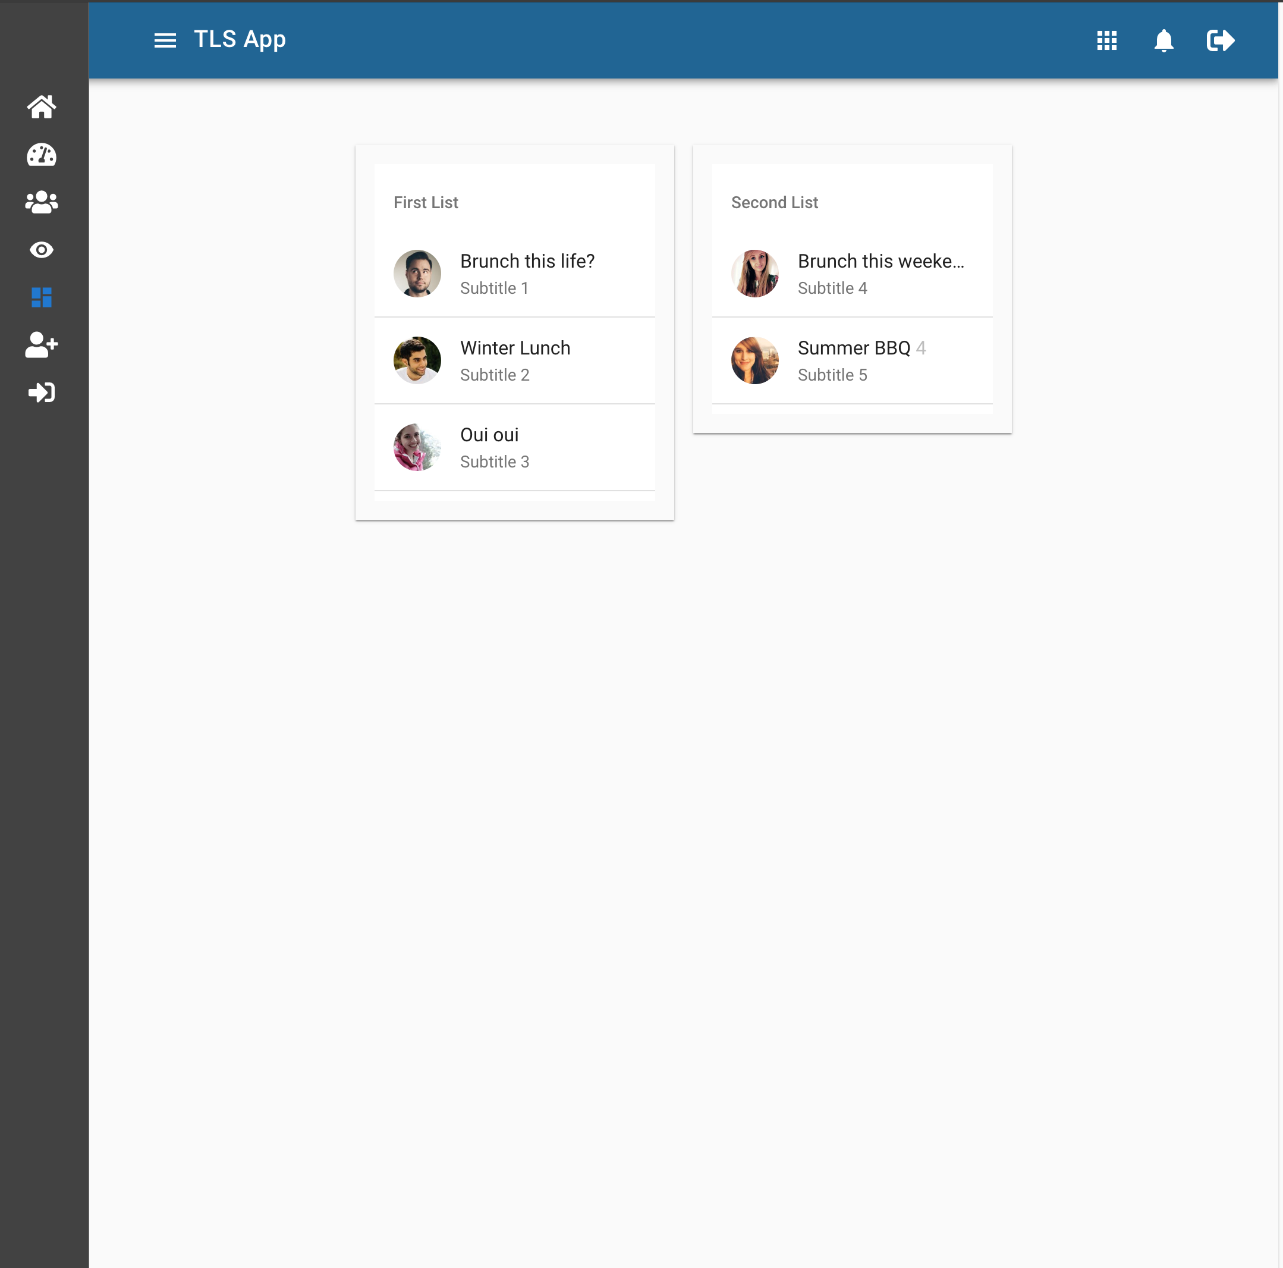This screenshot has height=1268, width=1283.
Task: Open the 'Oui oui' list item
Action: click(x=515, y=448)
